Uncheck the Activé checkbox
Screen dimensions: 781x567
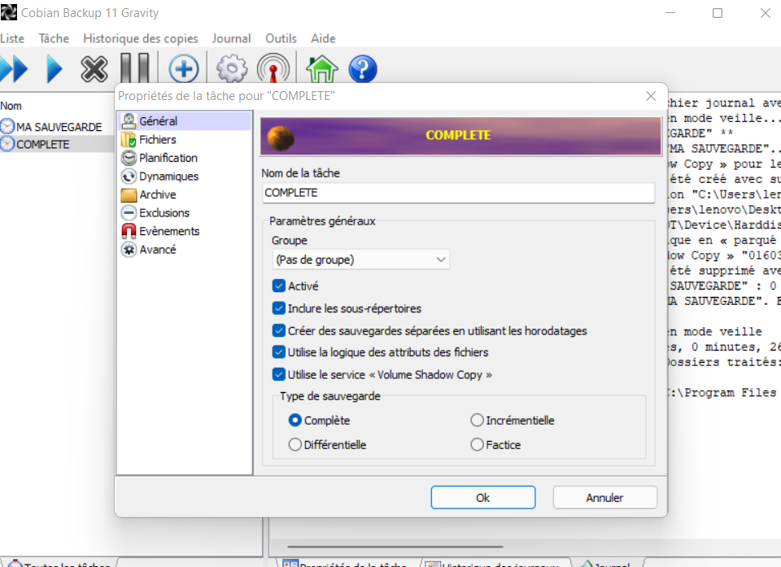279,286
